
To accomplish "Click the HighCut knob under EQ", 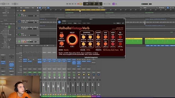I will [x=120, y=37].
